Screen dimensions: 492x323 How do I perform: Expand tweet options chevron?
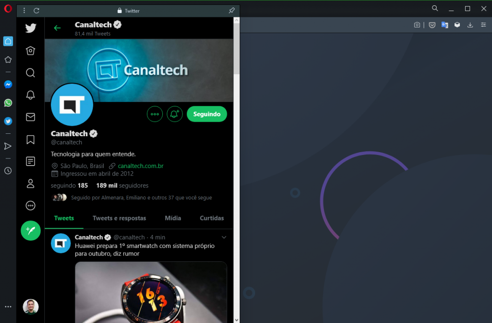click(224, 237)
